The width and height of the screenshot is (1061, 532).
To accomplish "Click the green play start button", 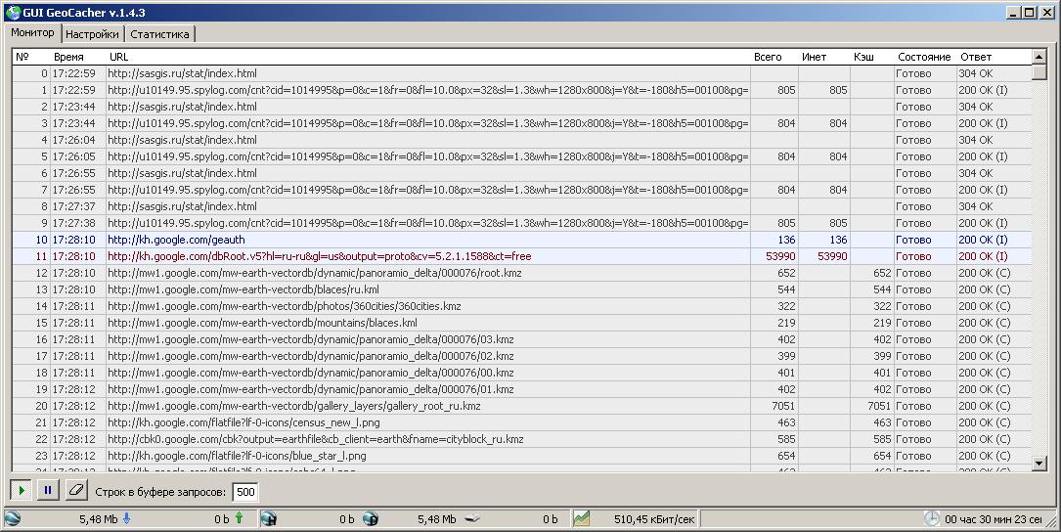I will coord(22,491).
